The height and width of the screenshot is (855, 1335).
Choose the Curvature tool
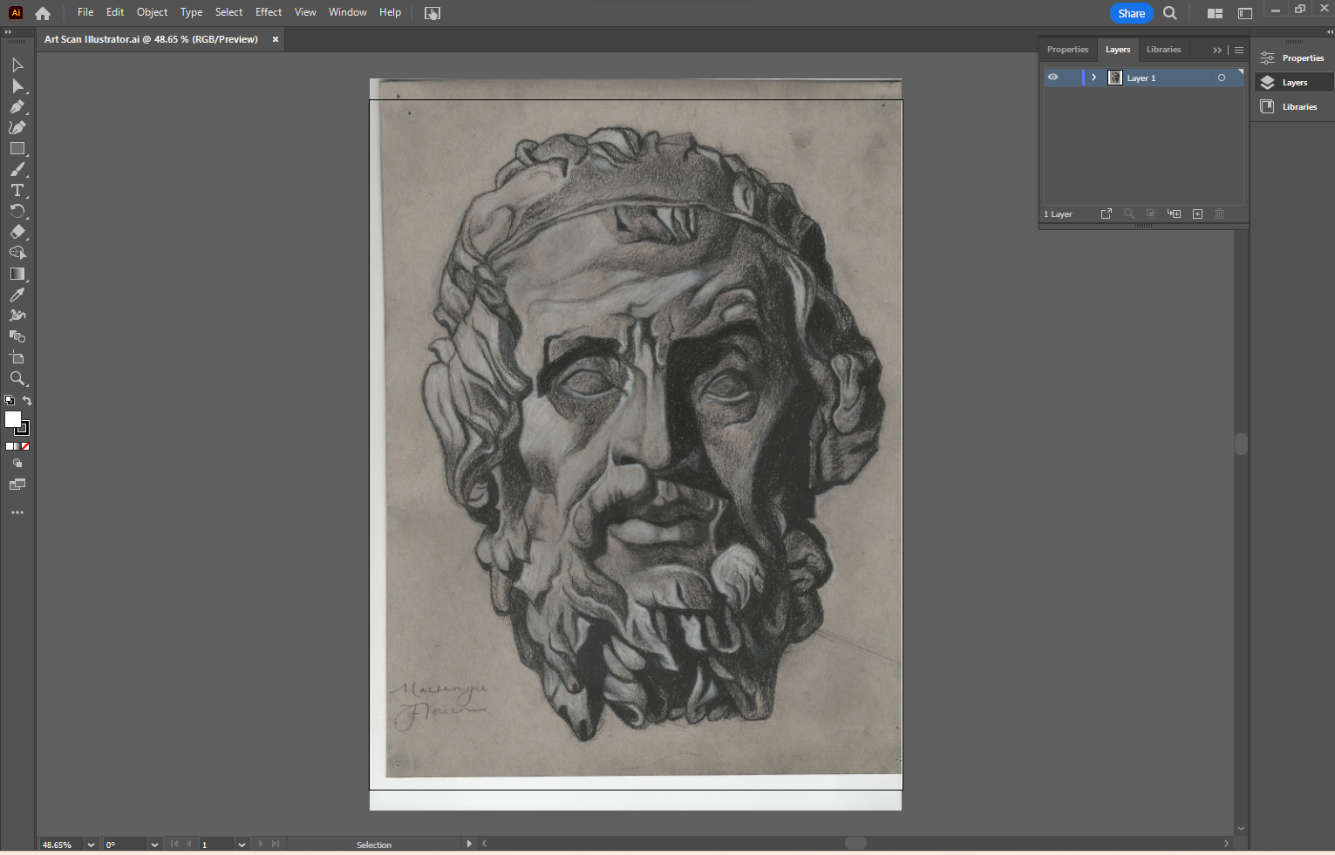(x=17, y=128)
